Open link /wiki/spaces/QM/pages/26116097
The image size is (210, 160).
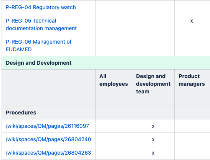click(47, 126)
